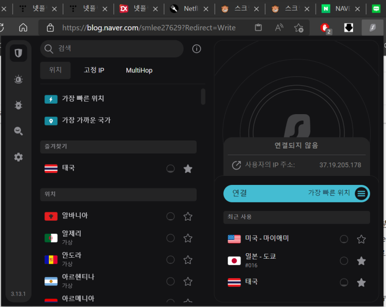Click the fastest location lightning icon
The image size is (386, 307).
51,99
